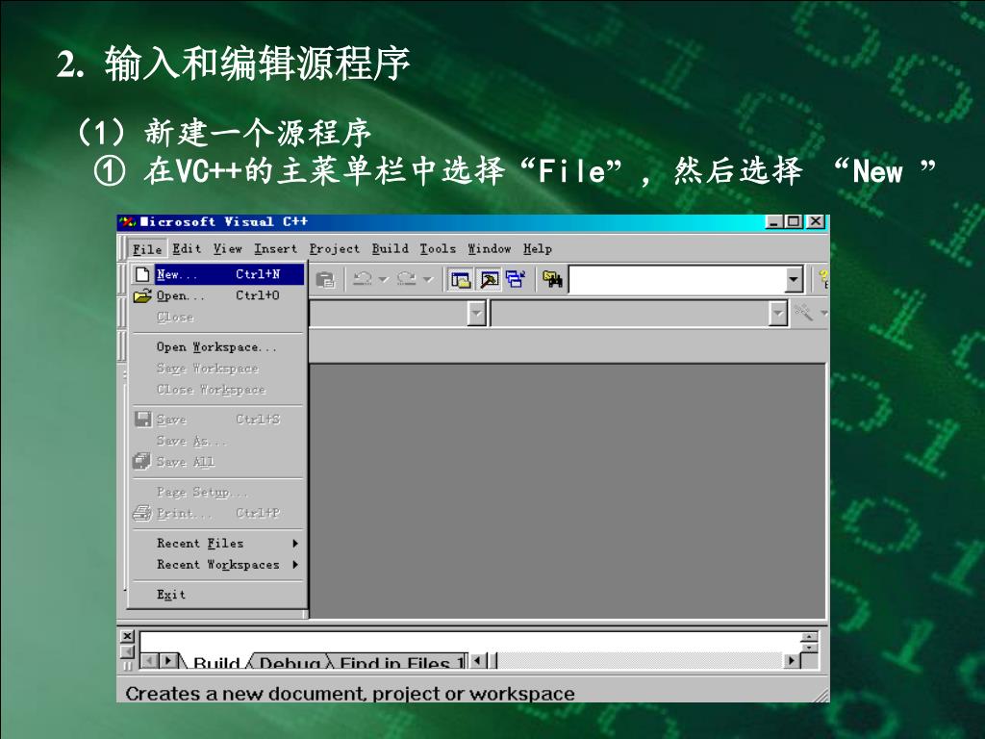This screenshot has width=985, height=739.
Task: Open the Window menu
Action: click(x=490, y=249)
